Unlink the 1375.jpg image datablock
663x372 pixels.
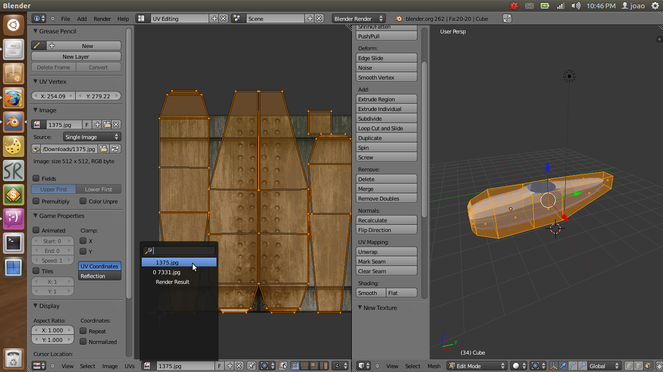[115, 124]
